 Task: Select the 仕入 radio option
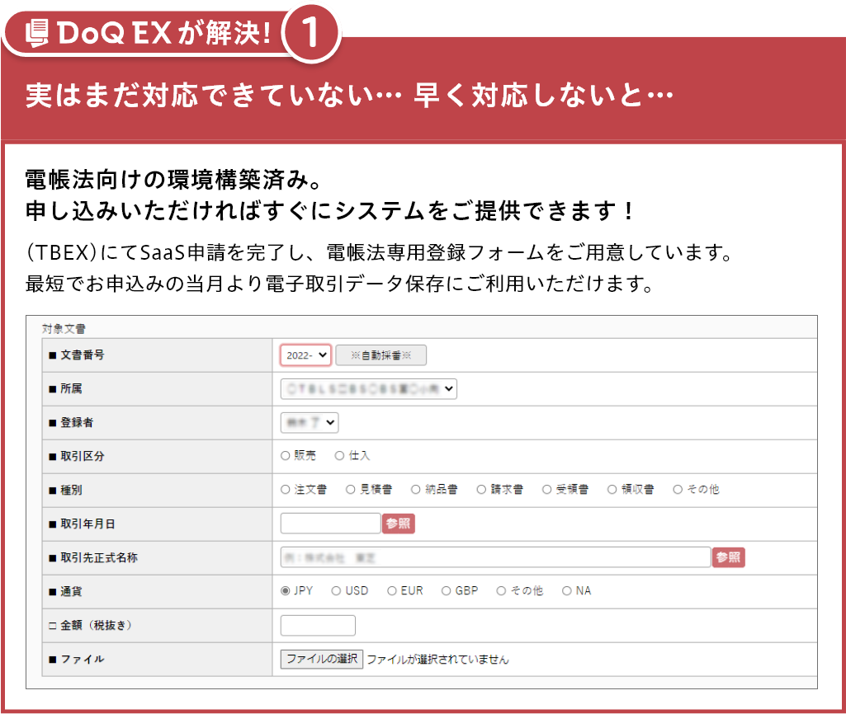point(339,456)
